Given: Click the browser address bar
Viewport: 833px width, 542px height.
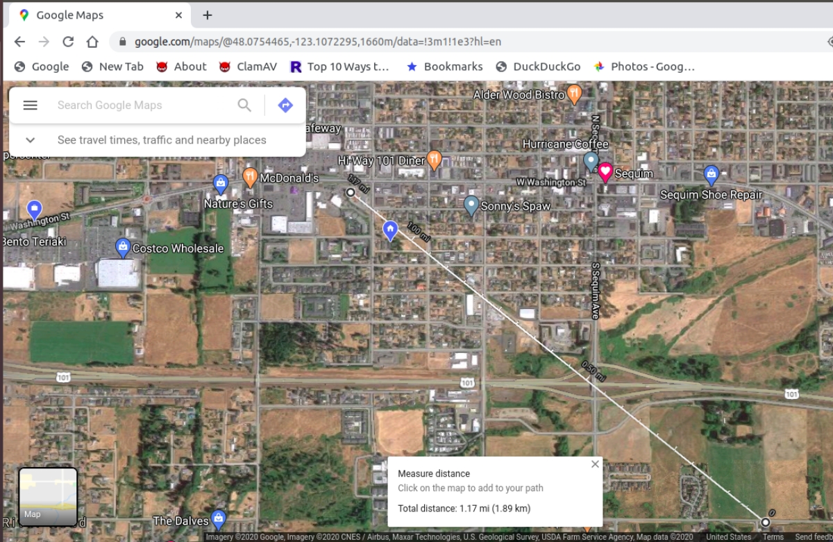Looking at the screenshot, I should pyautogui.click(x=465, y=42).
